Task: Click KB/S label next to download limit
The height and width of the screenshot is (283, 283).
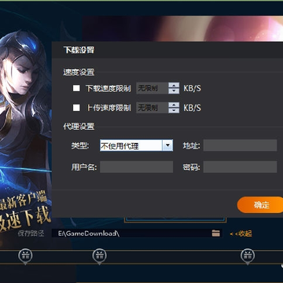Action: (192, 88)
